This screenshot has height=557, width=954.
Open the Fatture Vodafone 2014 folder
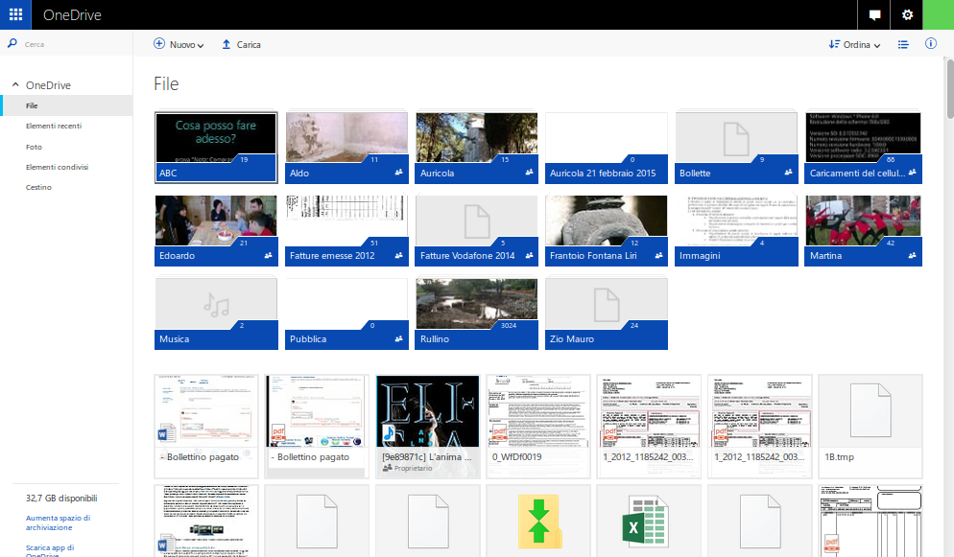476,230
